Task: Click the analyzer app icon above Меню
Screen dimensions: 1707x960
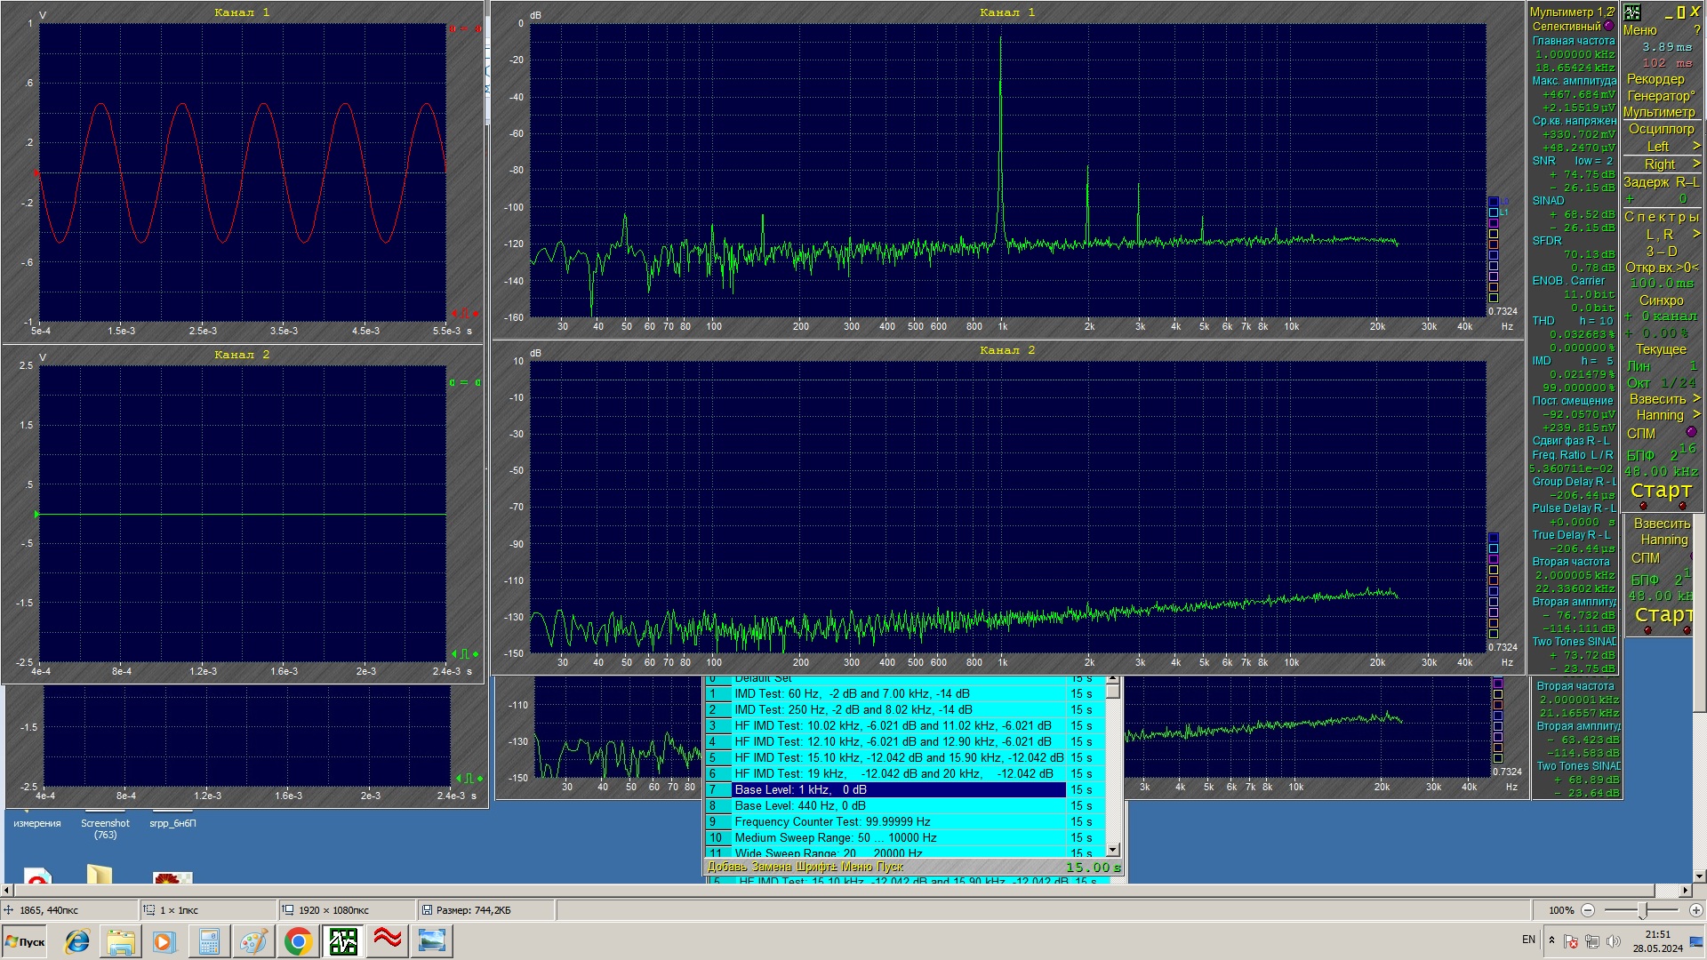Action: point(1632,12)
